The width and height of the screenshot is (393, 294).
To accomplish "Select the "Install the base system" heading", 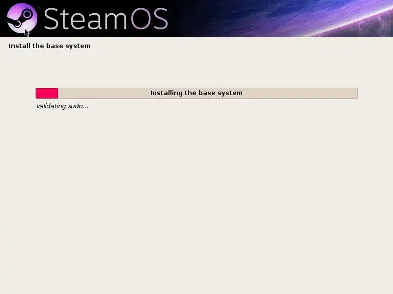I will coord(50,46).
